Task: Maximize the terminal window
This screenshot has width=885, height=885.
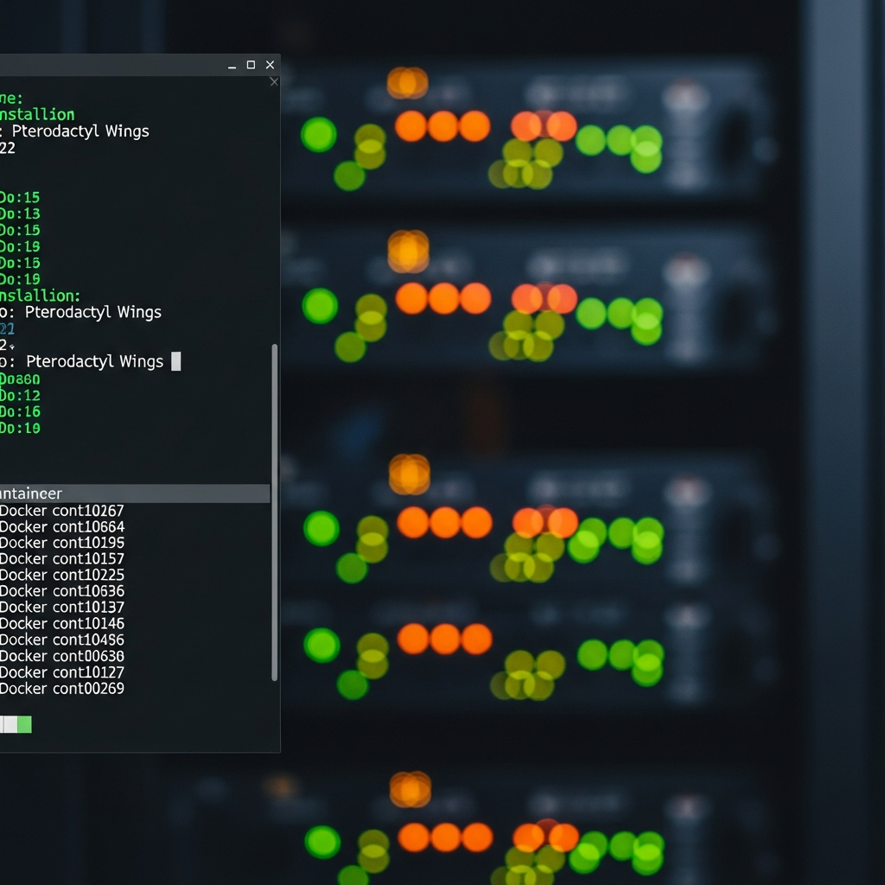Action: 250,65
